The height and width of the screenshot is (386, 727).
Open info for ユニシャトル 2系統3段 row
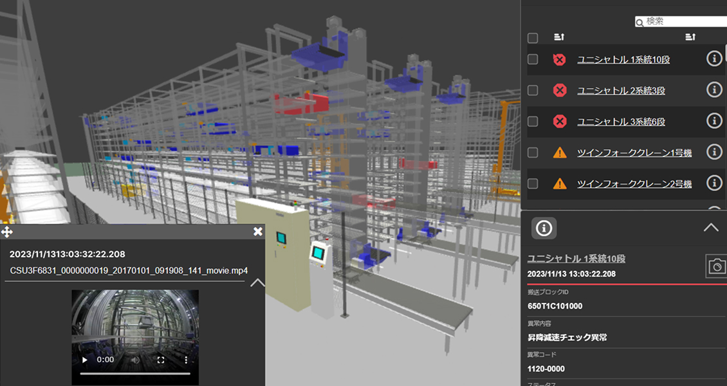(x=714, y=90)
